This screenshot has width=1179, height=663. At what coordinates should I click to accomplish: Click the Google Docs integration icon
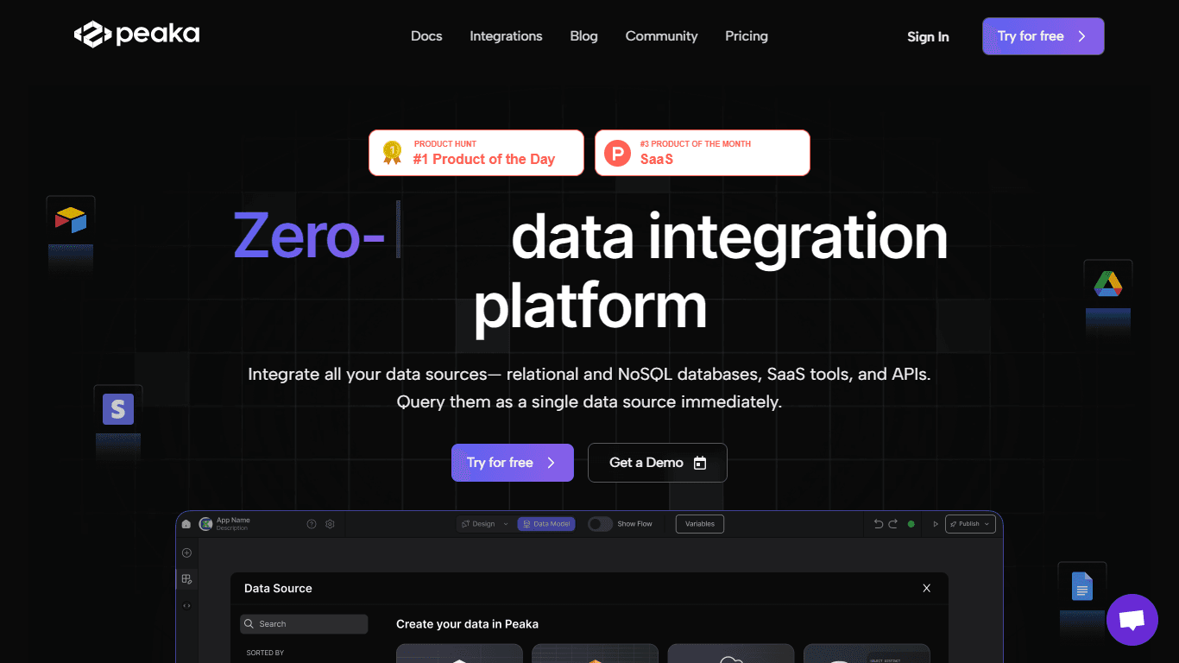[1082, 586]
